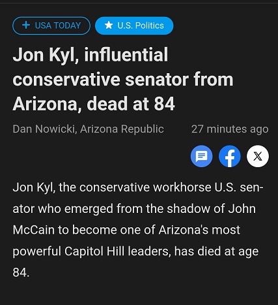Click the article's opening paragraph text
The height and width of the screenshot is (305, 278).
tap(138, 230)
